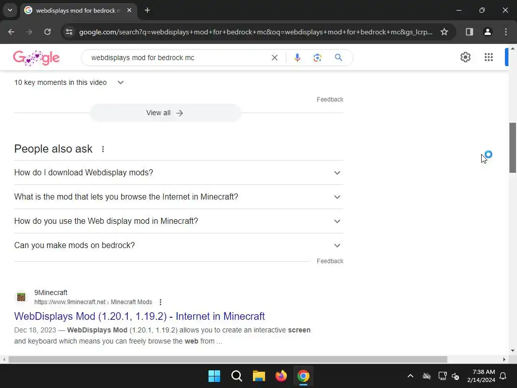Click the vertical scrollbar thumb
This screenshot has width=517, height=388.
click(512, 148)
